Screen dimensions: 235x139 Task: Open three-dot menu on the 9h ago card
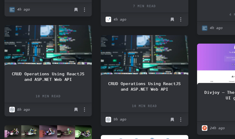click(x=181, y=119)
